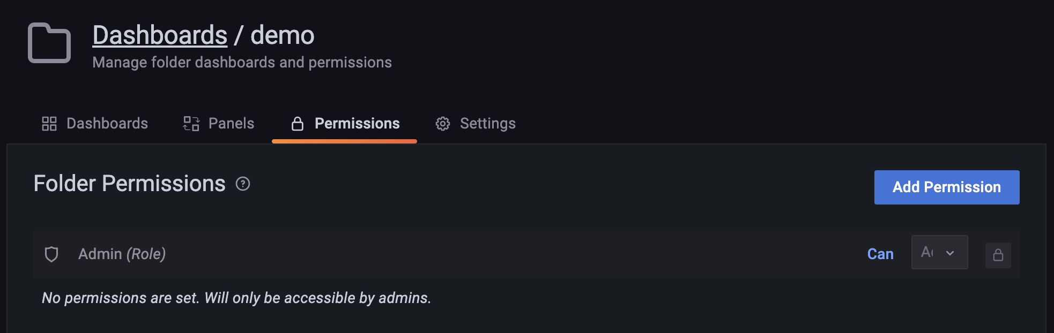This screenshot has width=1054, height=333.
Task: Click the blue Can label in the Admin row
Action: (x=880, y=254)
